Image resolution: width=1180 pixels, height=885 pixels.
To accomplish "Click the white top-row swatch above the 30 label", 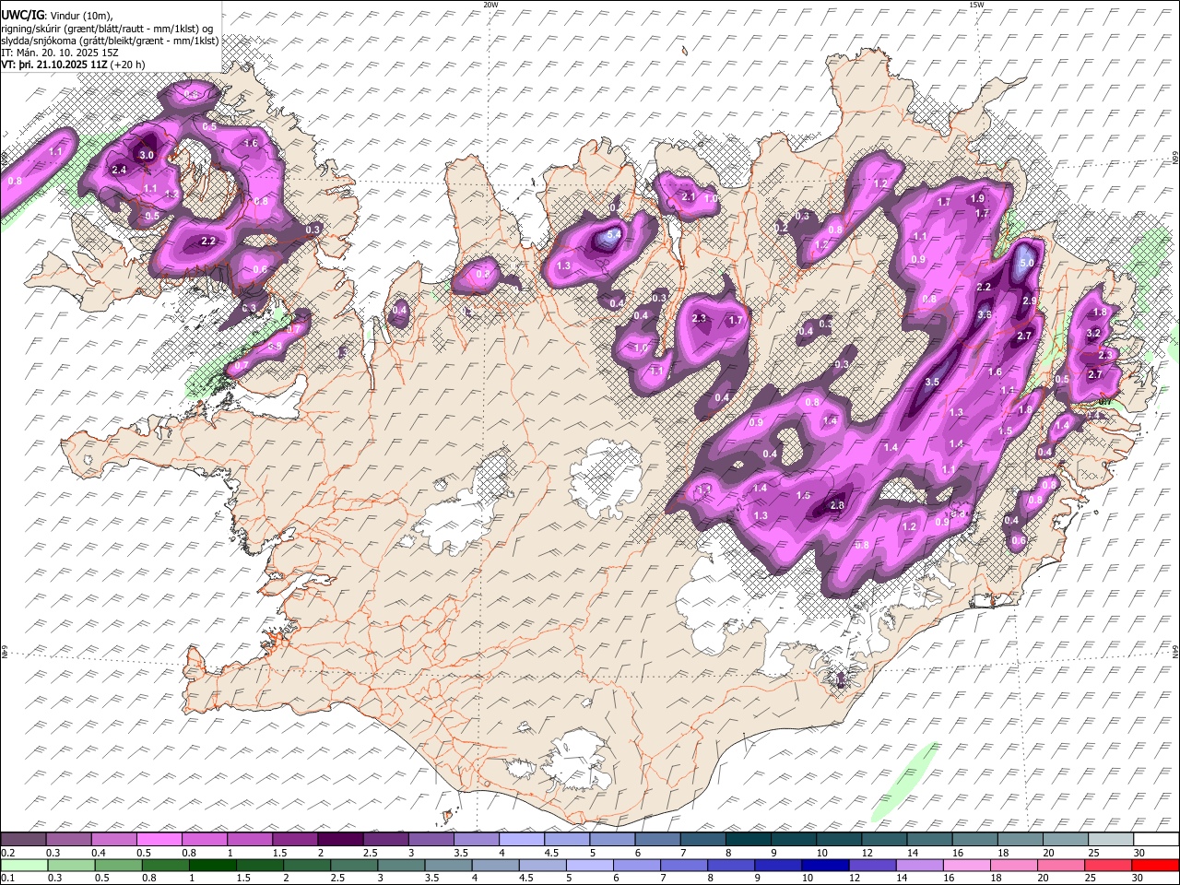I will [x=1156, y=839].
